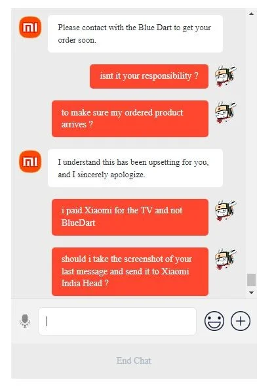The image size is (274, 386).
Task: Click the gray scrollbar thumb
Action: pyautogui.click(x=251, y=280)
